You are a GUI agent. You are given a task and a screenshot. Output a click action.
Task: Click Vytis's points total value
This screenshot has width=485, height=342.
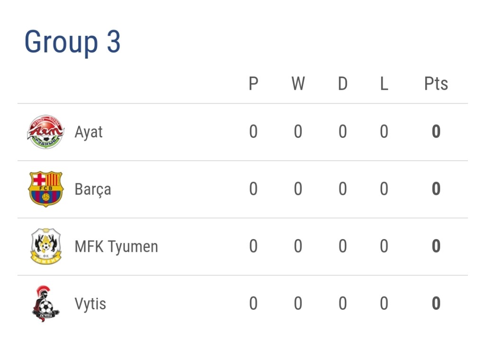tap(436, 303)
